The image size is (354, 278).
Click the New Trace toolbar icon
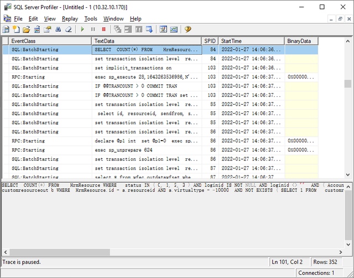(6, 29)
